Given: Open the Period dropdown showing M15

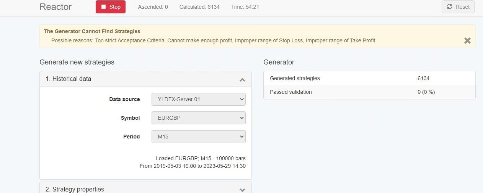Looking at the screenshot, I should click(199, 137).
